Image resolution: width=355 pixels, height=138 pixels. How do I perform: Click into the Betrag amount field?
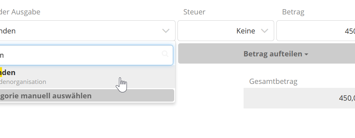[316, 31]
